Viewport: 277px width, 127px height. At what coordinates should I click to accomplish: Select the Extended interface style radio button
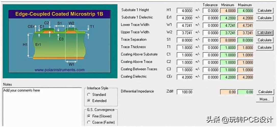[x=89, y=101]
